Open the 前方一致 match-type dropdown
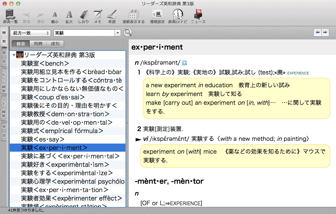The image size is (336, 214). pos(30,33)
